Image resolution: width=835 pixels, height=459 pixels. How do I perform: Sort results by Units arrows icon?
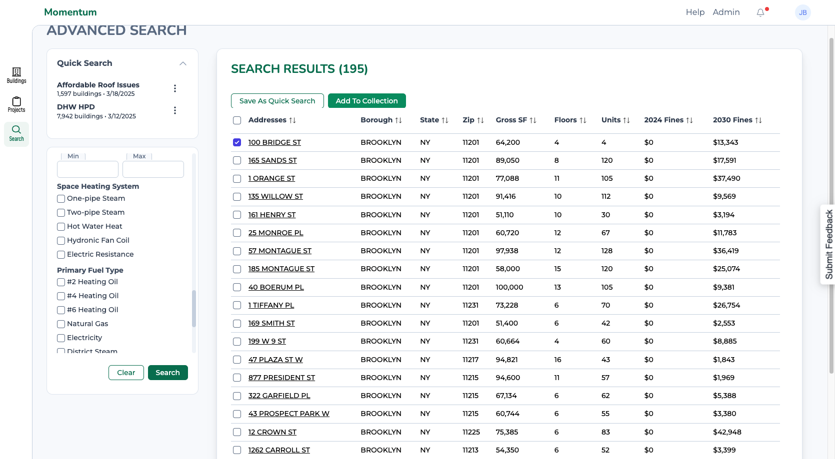(626, 120)
